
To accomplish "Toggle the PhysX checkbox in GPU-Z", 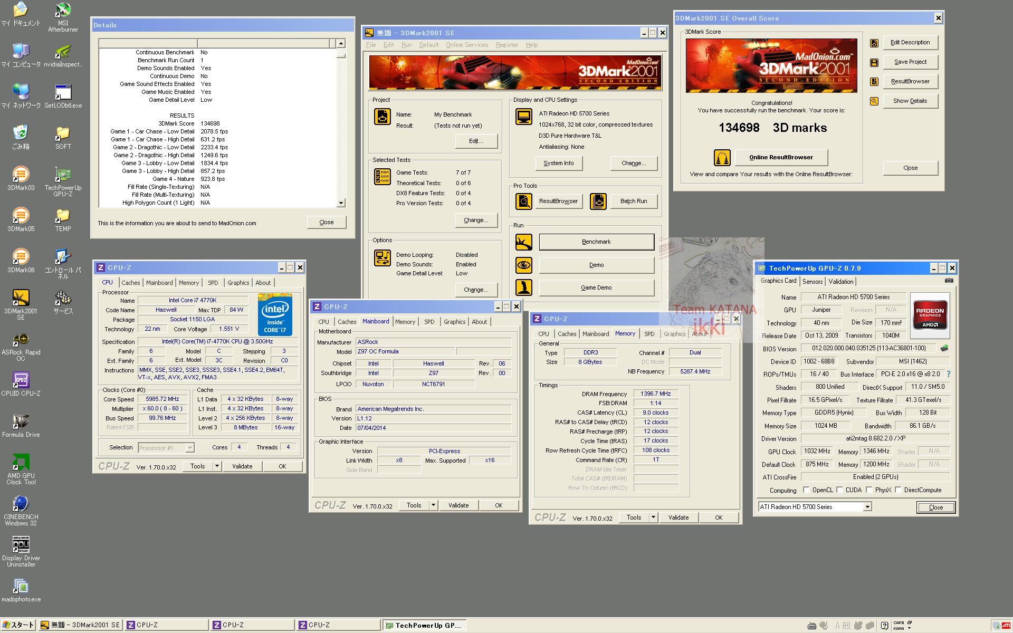I will tap(868, 490).
